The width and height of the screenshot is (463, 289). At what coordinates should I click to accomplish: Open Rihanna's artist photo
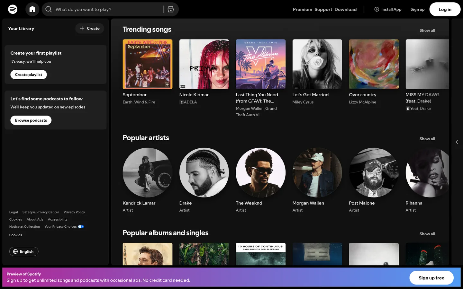coord(427,172)
